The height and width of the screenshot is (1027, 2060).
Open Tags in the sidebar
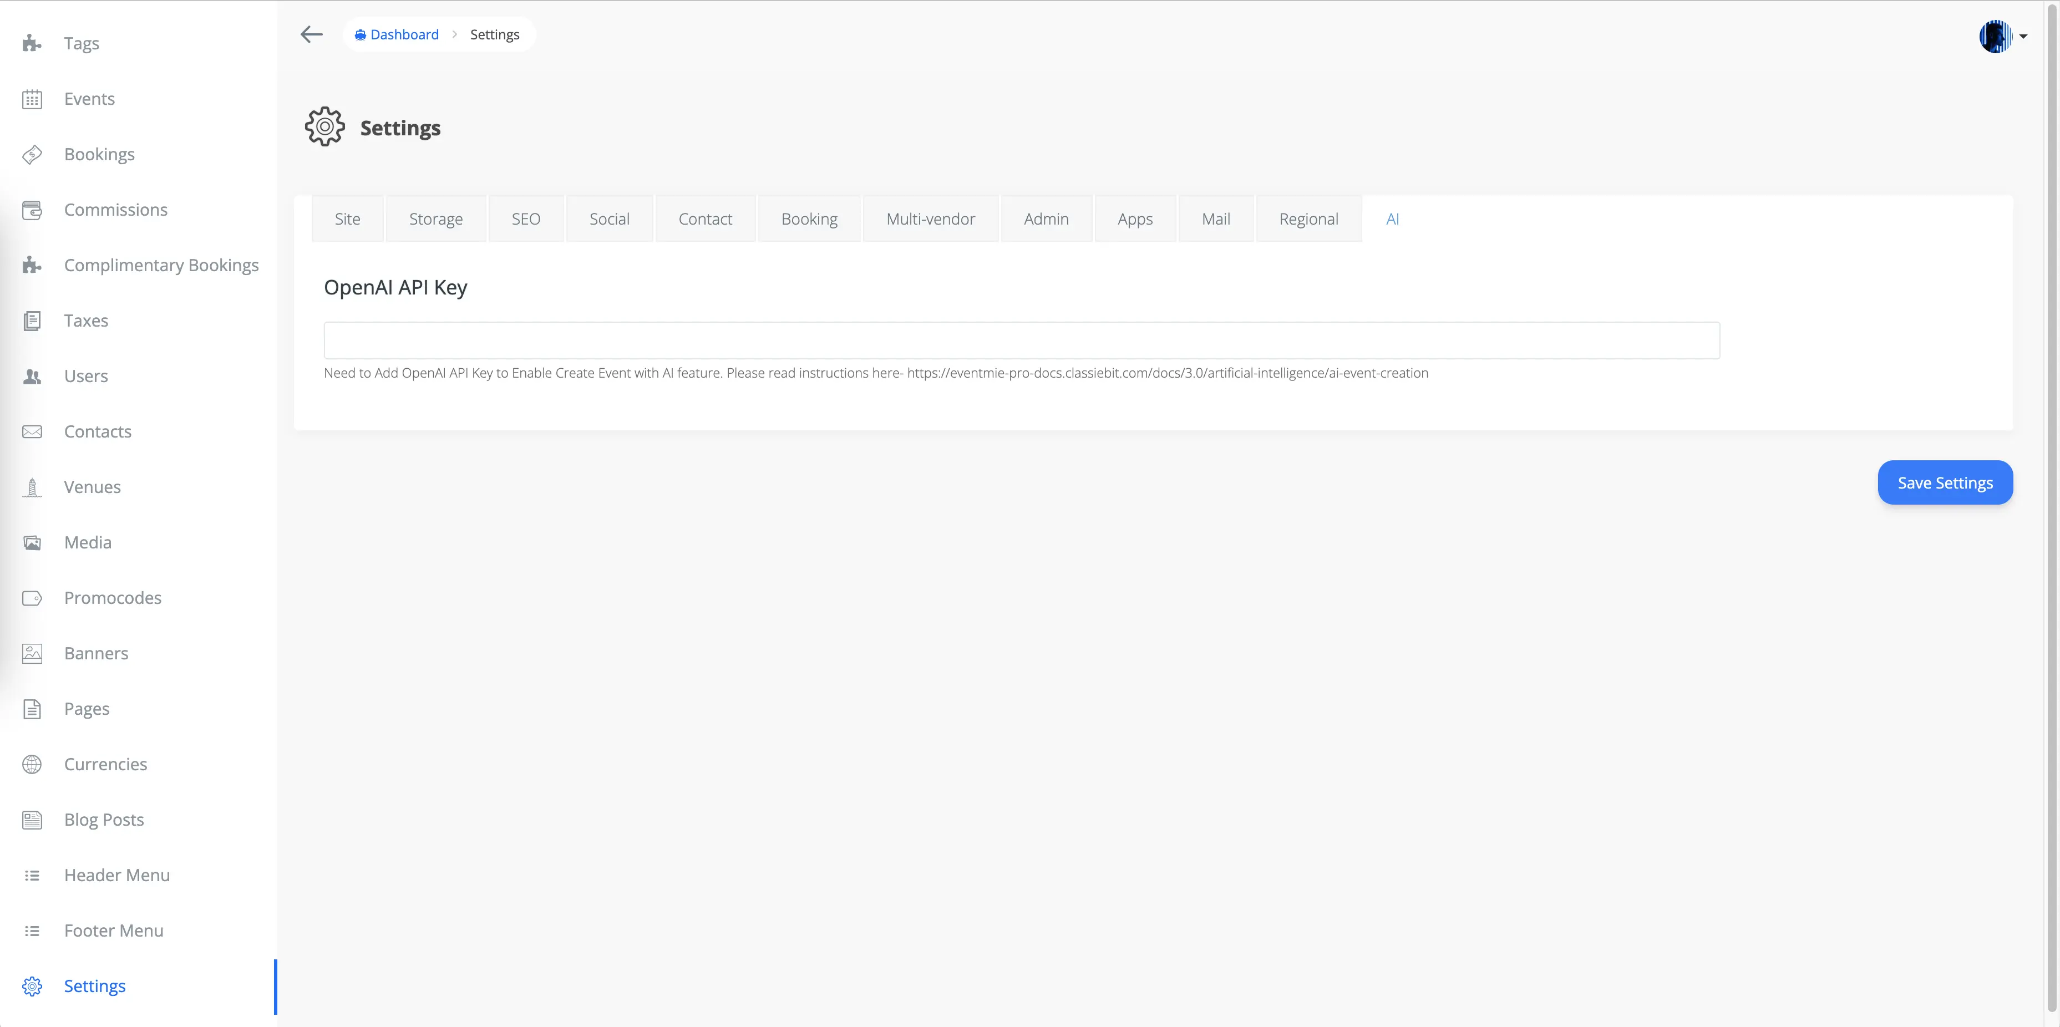(x=82, y=43)
